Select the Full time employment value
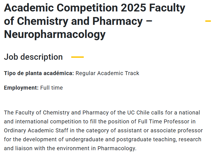Image resolution: width=212 pixels, height=158 pixels. [x=51, y=88]
